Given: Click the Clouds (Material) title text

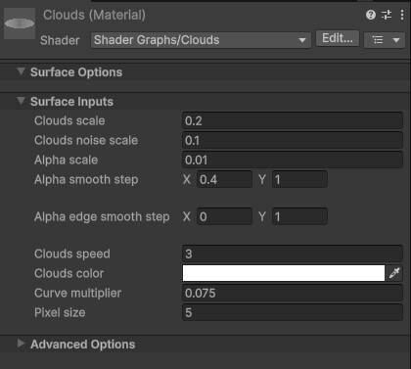Looking at the screenshot, I should pyautogui.click(x=94, y=15).
